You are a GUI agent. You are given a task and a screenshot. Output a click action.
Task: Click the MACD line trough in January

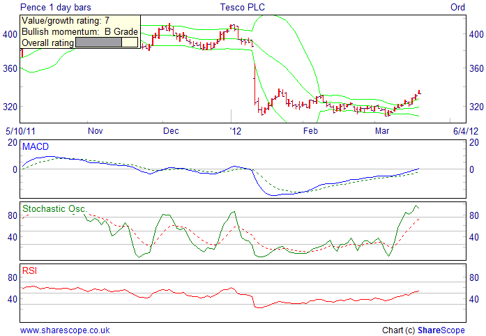(x=273, y=195)
